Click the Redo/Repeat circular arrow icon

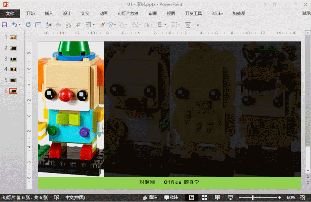(28, 25)
